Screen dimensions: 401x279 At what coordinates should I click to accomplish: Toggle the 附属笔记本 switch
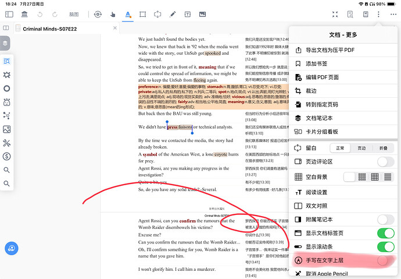386,220
